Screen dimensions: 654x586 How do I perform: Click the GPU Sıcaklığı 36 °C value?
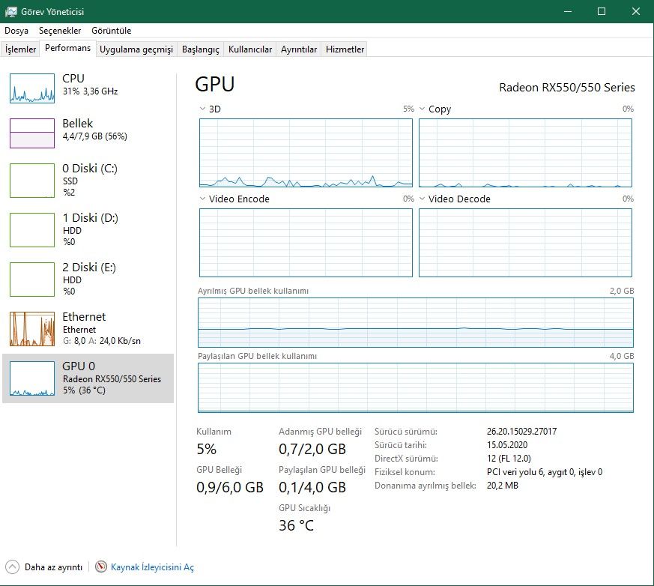pyautogui.click(x=296, y=525)
